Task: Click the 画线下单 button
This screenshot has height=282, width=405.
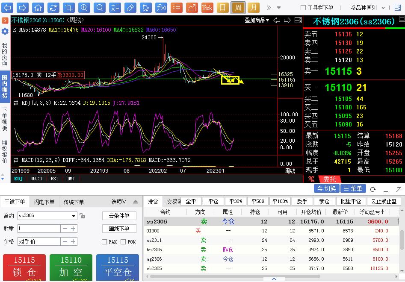Action: coord(119,229)
